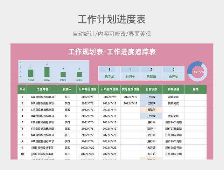This screenshot has height=170, width=224.
Task: Select cell A项目招标投标事项
Action: (x=42, y=97)
